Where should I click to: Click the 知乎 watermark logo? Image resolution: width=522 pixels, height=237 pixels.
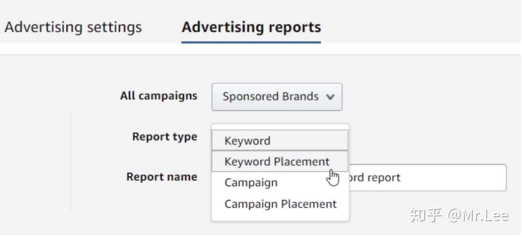pos(426,215)
